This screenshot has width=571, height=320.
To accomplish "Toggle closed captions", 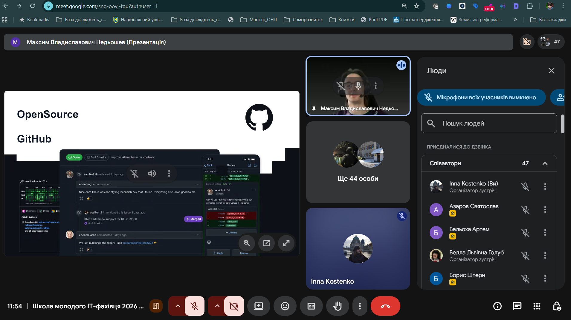I will [311, 306].
